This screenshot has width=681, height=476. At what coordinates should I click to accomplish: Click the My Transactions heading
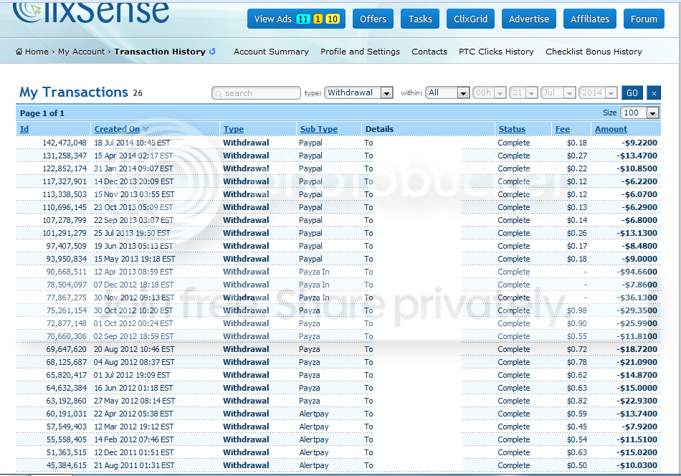(74, 92)
